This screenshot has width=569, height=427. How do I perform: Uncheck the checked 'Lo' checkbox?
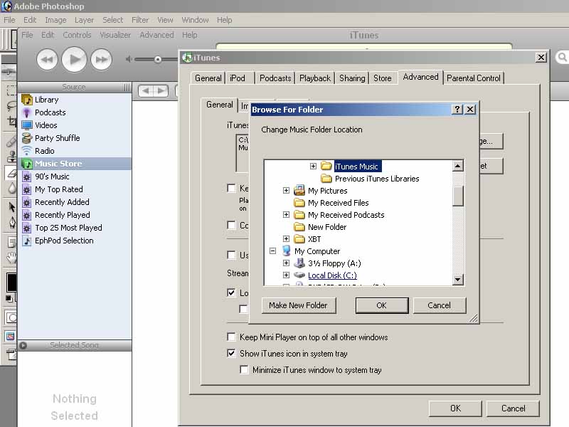point(231,292)
